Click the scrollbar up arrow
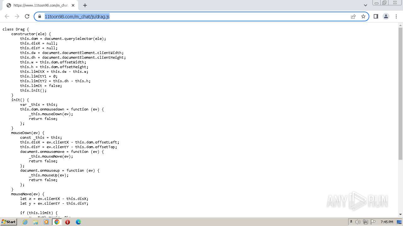 tap(400, 25)
